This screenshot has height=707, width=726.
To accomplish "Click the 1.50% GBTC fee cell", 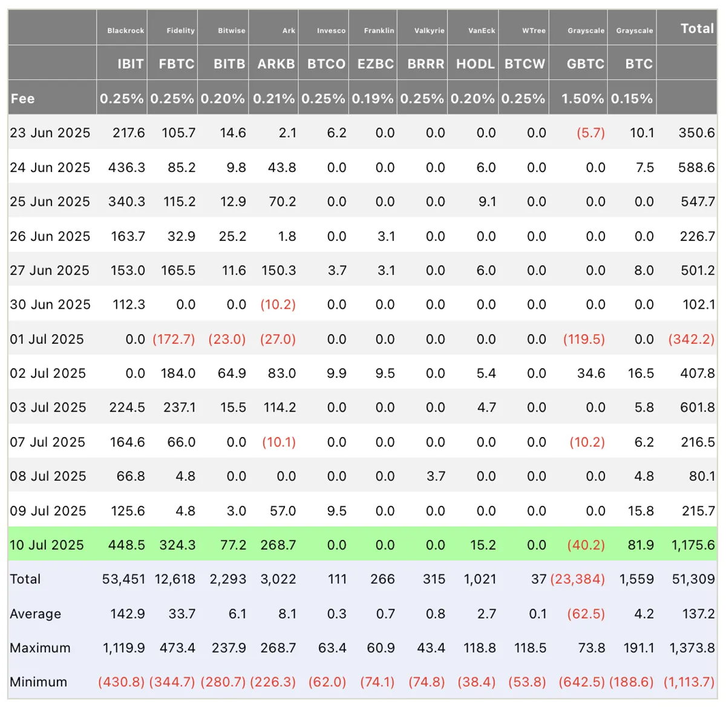I will click(x=583, y=99).
